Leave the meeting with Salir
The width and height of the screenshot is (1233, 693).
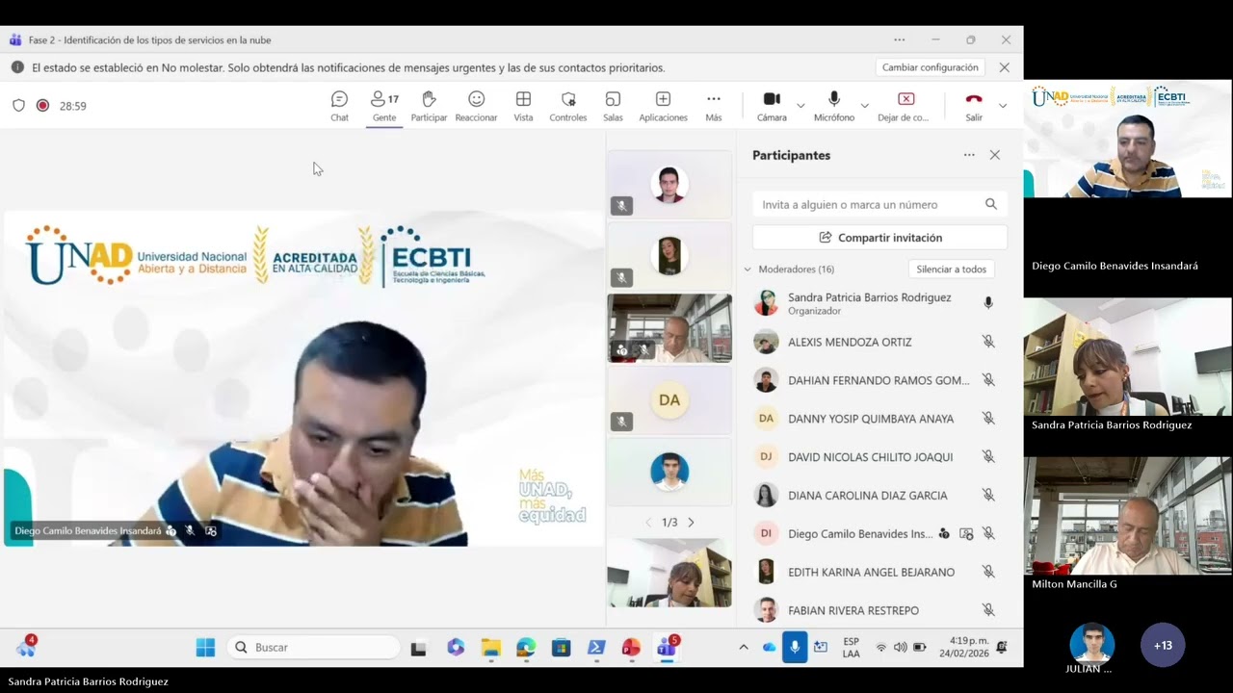[974, 106]
